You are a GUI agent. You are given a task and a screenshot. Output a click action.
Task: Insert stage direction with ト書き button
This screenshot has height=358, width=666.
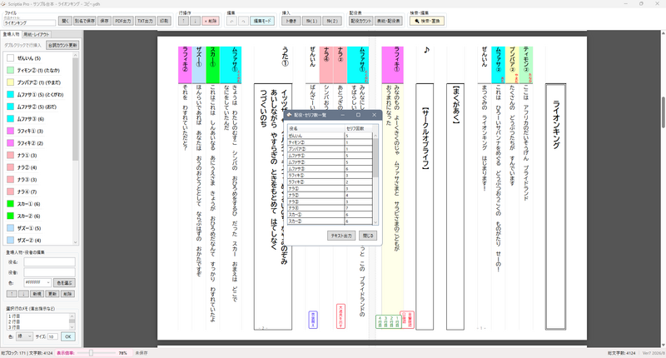(x=291, y=21)
